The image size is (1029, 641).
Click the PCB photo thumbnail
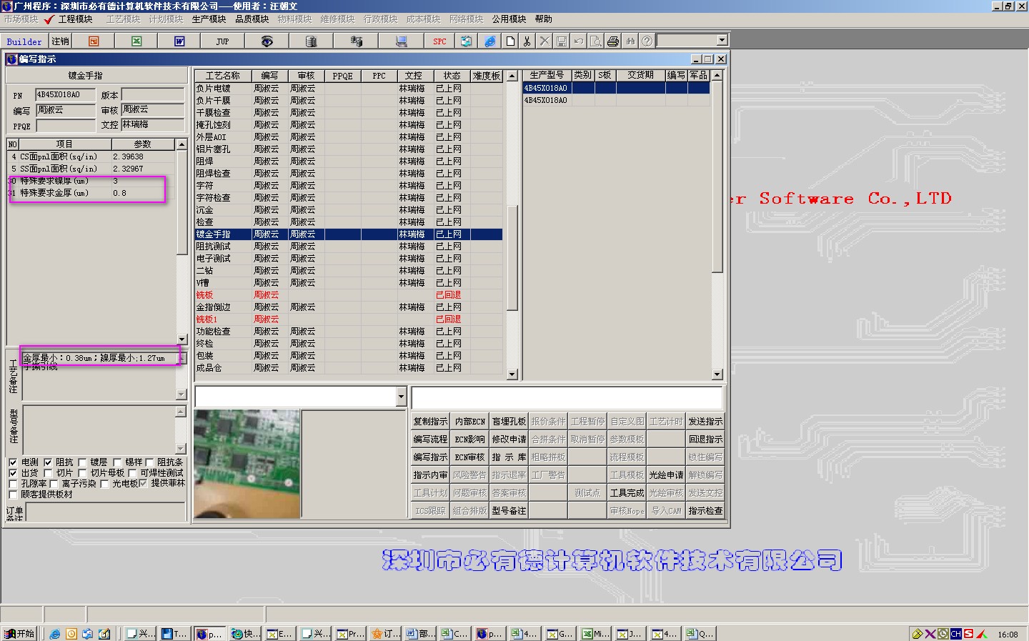coord(247,463)
